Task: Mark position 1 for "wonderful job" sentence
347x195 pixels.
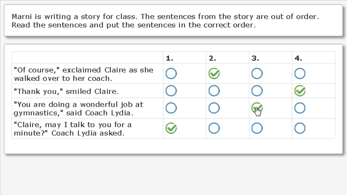Action: click(171, 108)
